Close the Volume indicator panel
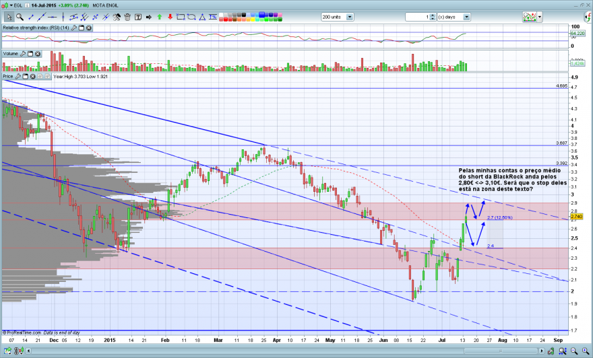The image size is (593, 358). click(38, 54)
